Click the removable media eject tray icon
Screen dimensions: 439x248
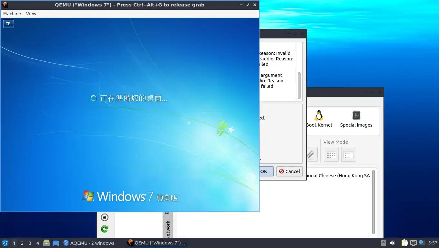pos(383,243)
